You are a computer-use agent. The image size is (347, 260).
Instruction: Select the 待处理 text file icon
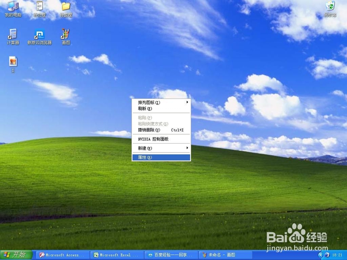coord(40,9)
